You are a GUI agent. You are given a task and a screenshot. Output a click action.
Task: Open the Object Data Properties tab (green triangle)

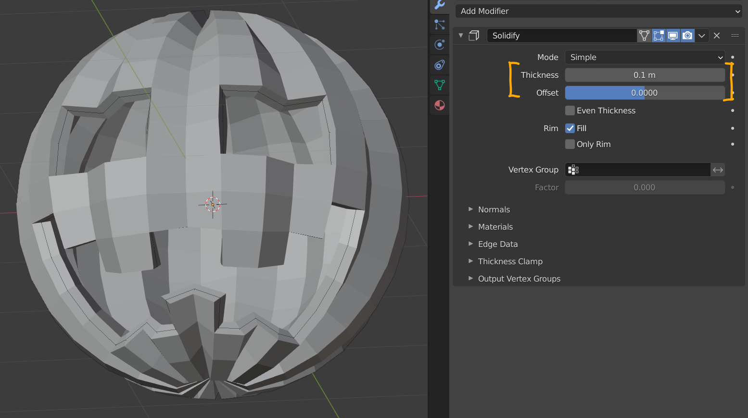(x=439, y=85)
